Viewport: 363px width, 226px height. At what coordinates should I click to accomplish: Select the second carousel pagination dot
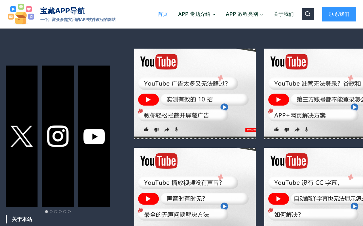51,212
